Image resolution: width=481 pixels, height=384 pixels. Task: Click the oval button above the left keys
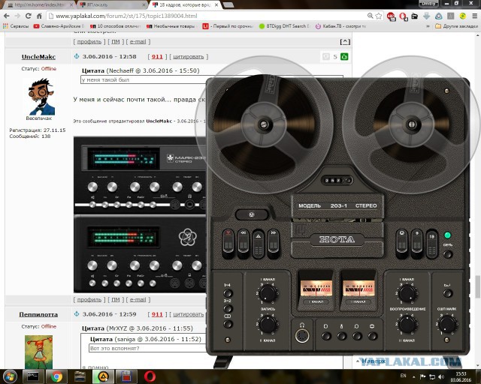[252, 214]
